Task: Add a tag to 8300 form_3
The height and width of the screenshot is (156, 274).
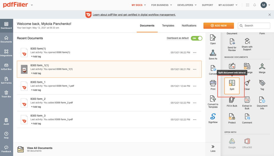Action: click(36, 123)
